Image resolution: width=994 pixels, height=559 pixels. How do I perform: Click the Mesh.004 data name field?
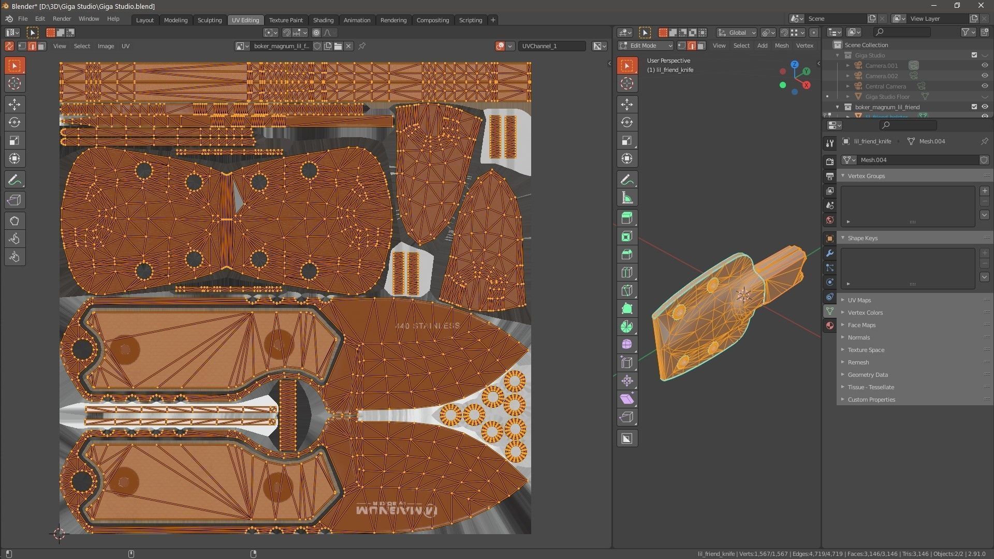[918, 160]
